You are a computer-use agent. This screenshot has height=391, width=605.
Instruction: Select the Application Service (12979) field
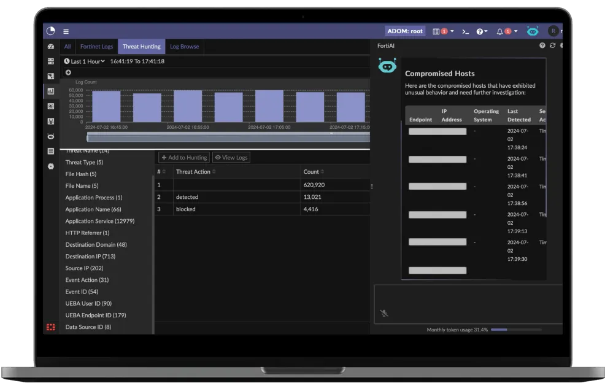[x=100, y=221]
